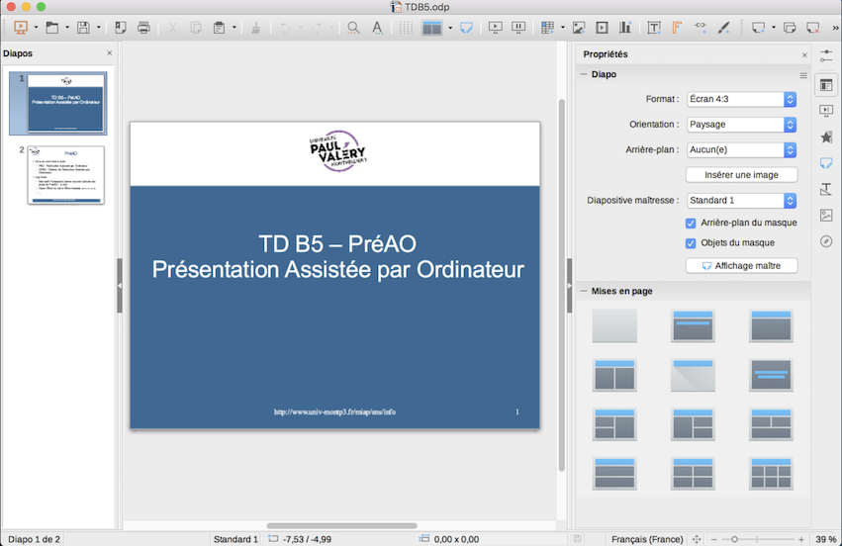This screenshot has width=842, height=546.
Task: Insert a hyperlink
Action: [x=701, y=28]
